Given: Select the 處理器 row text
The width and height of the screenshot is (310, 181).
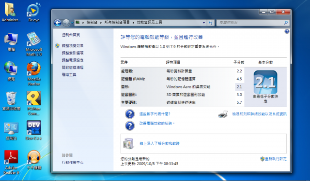Looking at the screenshot, I should pos(127,71).
